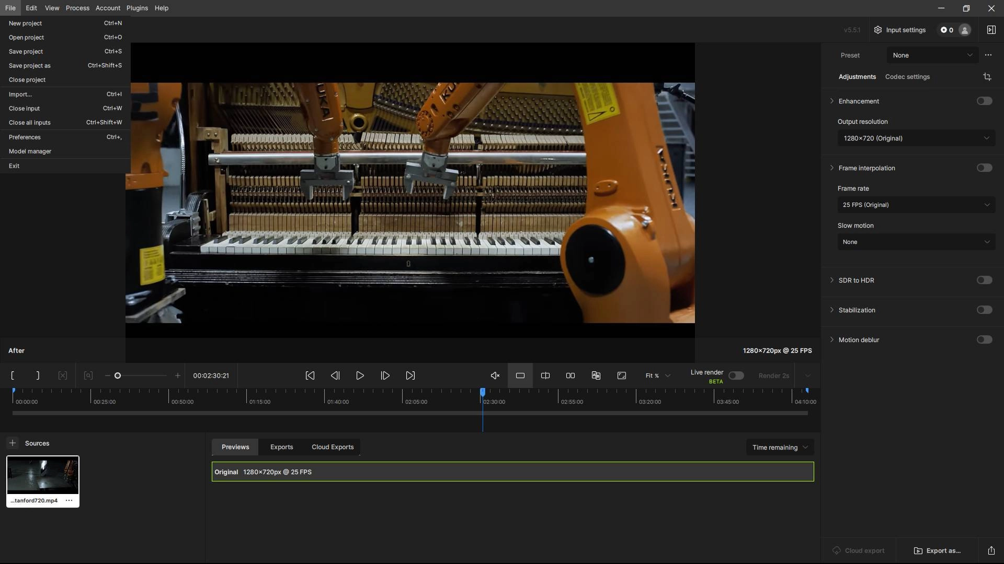1004x564 pixels.
Task: Step back one frame
Action: 335,375
